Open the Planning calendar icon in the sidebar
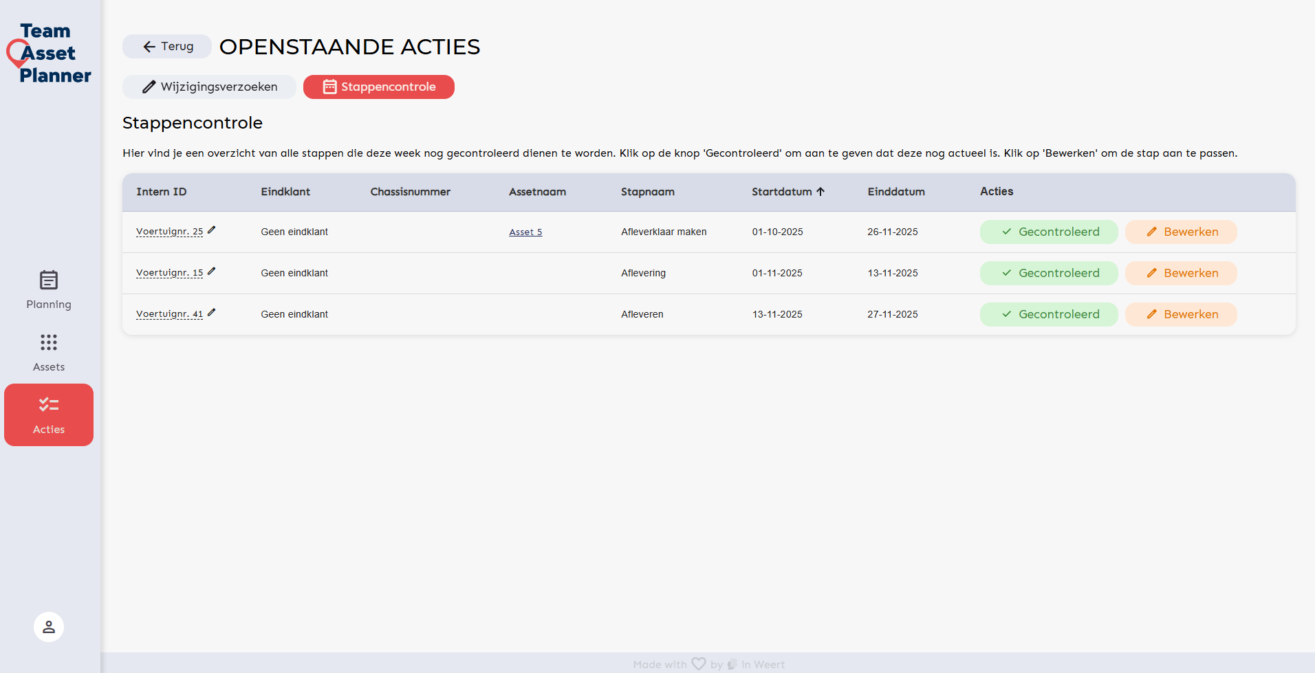Viewport: 1315px width, 673px height. click(x=48, y=280)
